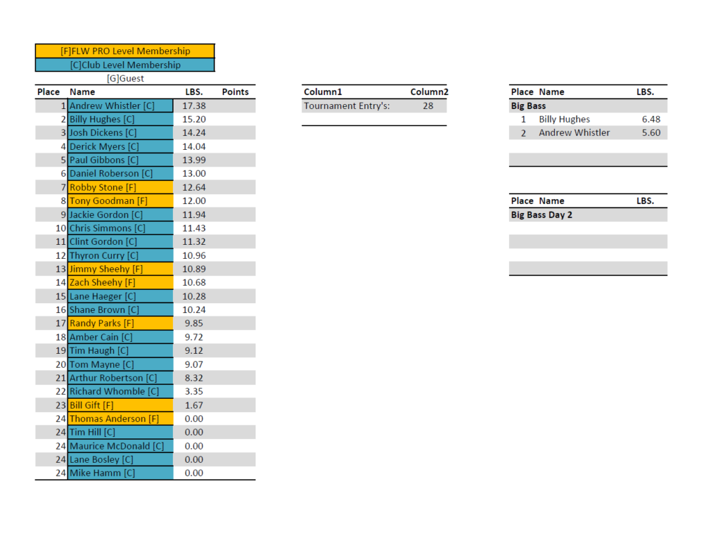Select Tony Goodman [F] cell
711x548 pixels.
pos(120,200)
